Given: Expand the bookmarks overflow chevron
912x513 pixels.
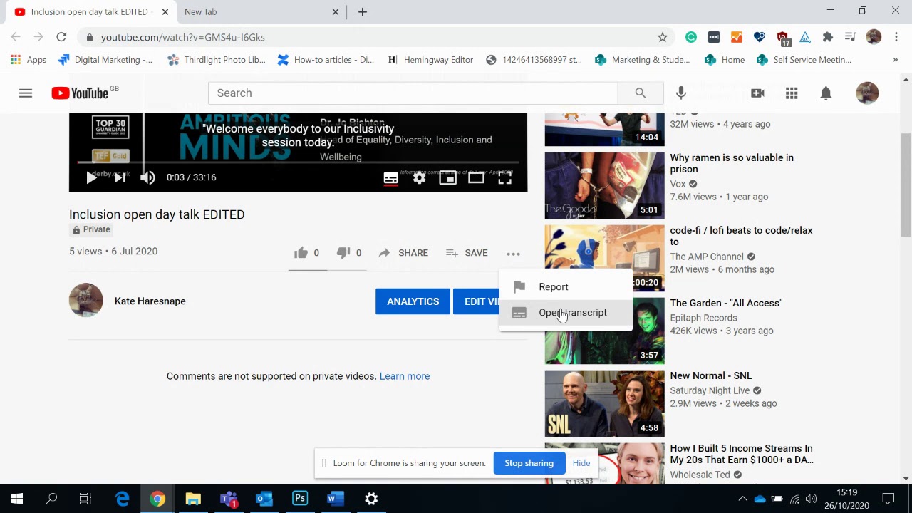Looking at the screenshot, I should click(x=895, y=60).
